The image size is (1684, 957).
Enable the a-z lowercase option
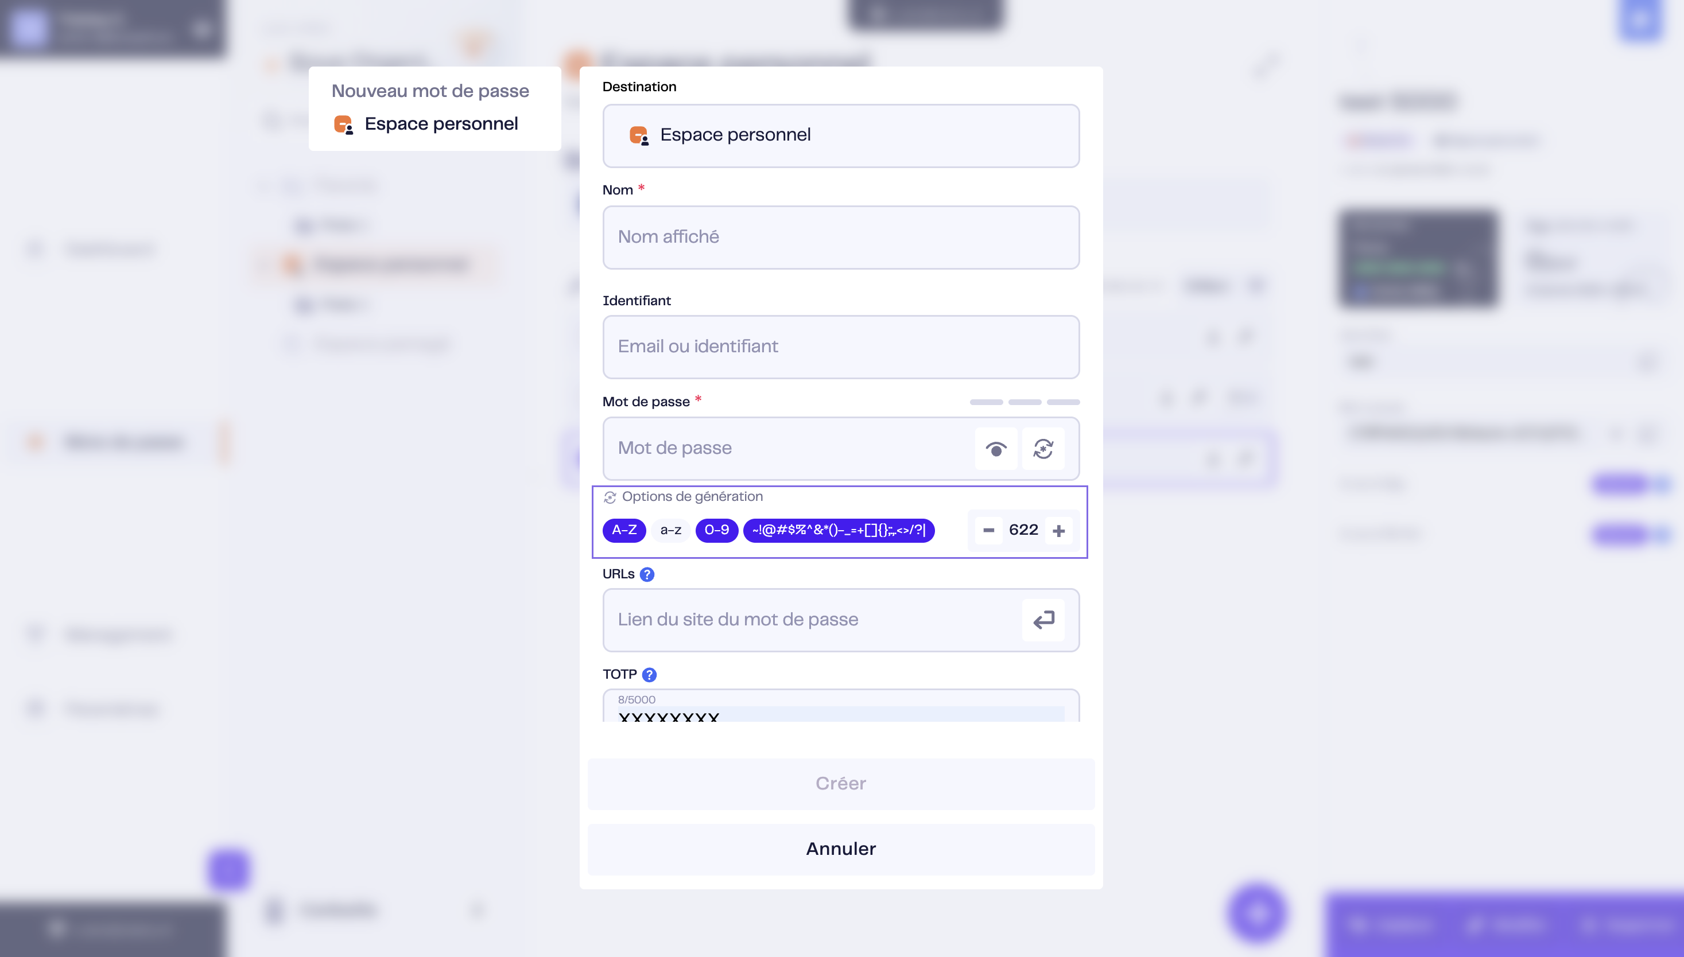coord(671,531)
